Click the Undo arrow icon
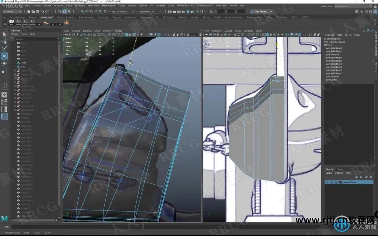Screen dimensions: 378x236 coord(42,12)
